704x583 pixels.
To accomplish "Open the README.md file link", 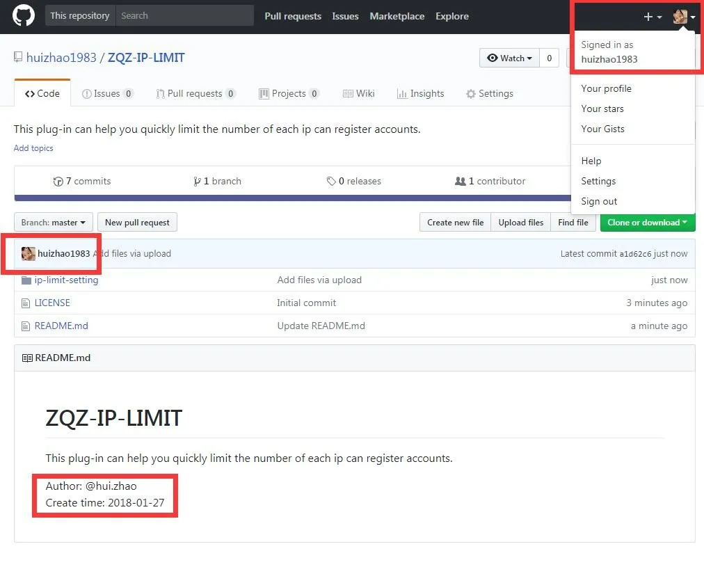I will [x=61, y=326].
